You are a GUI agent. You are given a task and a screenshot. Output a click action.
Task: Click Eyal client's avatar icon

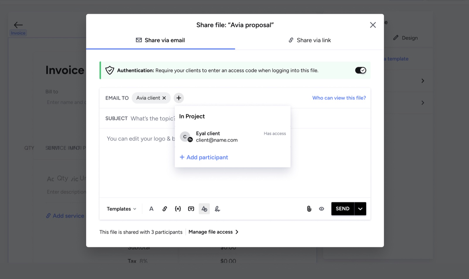point(186,137)
